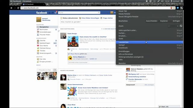This screenshot has height=108, width=193.
Task: Click CityVille app icon in sidebar
Action: point(38,40)
